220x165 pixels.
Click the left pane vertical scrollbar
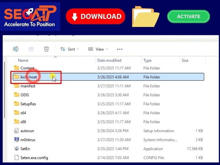5,91
